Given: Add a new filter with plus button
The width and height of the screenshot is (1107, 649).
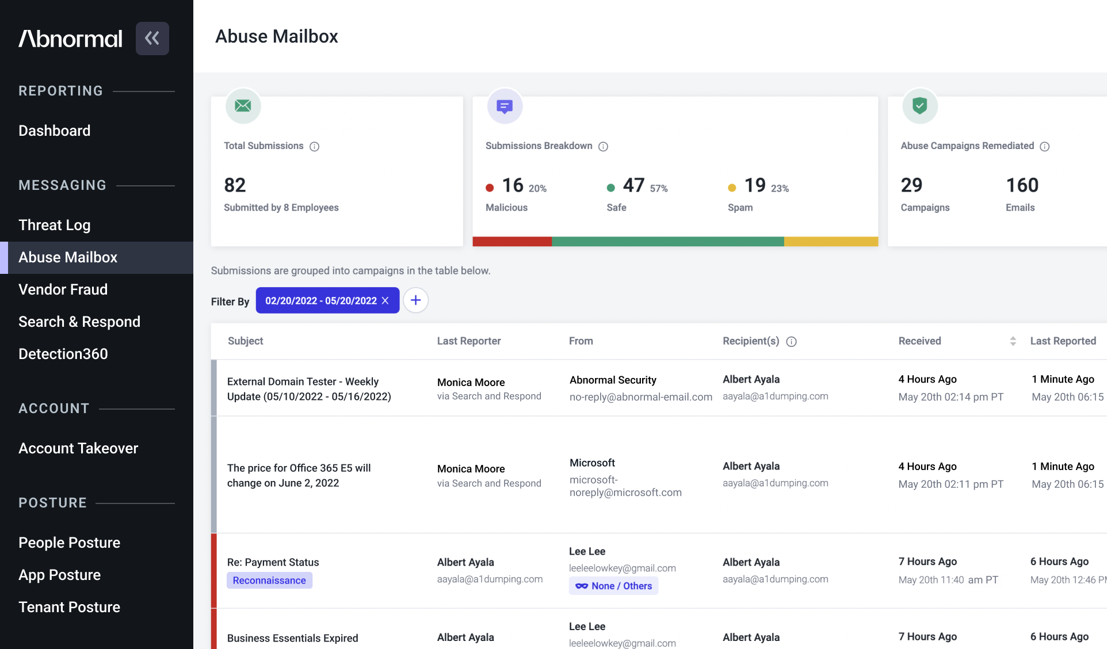Looking at the screenshot, I should pos(415,300).
